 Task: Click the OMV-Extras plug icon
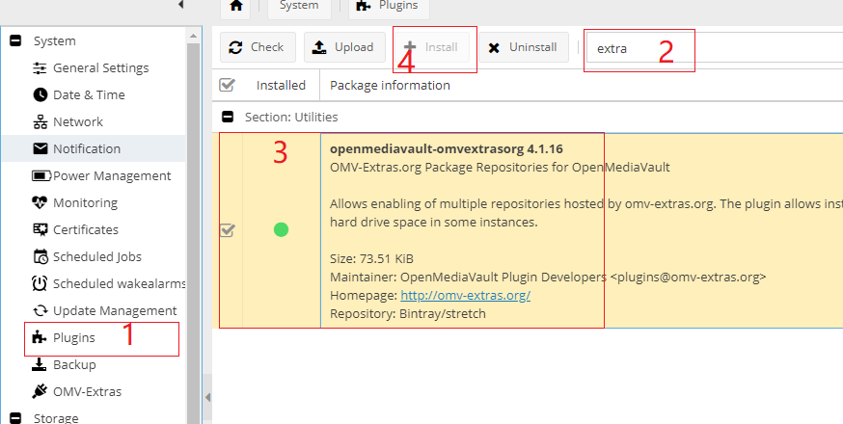tap(40, 391)
